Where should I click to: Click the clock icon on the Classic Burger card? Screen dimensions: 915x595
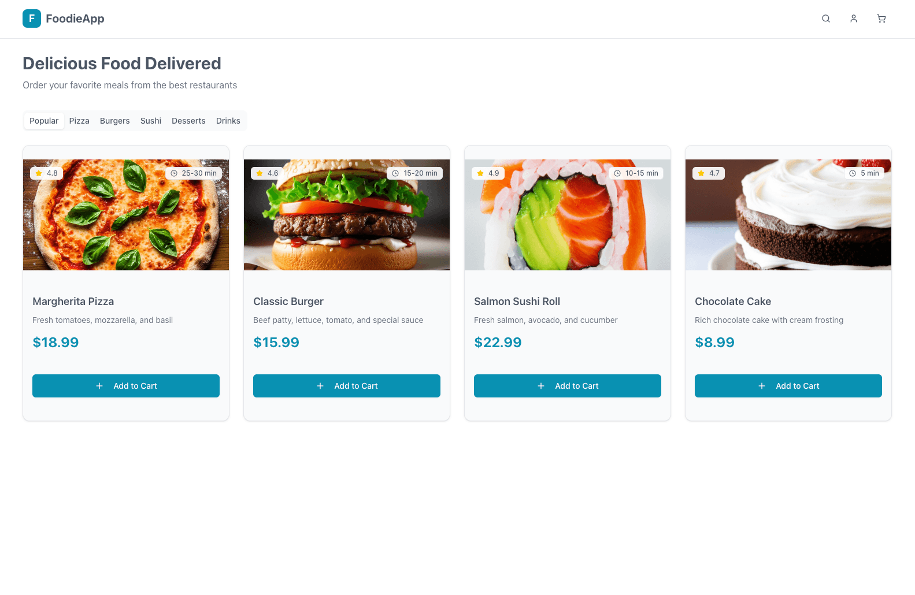(x=394, y=173)
